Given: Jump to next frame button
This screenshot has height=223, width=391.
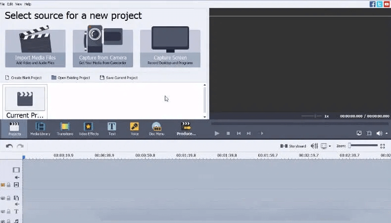Looking at the screenshot, I should (x=248, y=133).
